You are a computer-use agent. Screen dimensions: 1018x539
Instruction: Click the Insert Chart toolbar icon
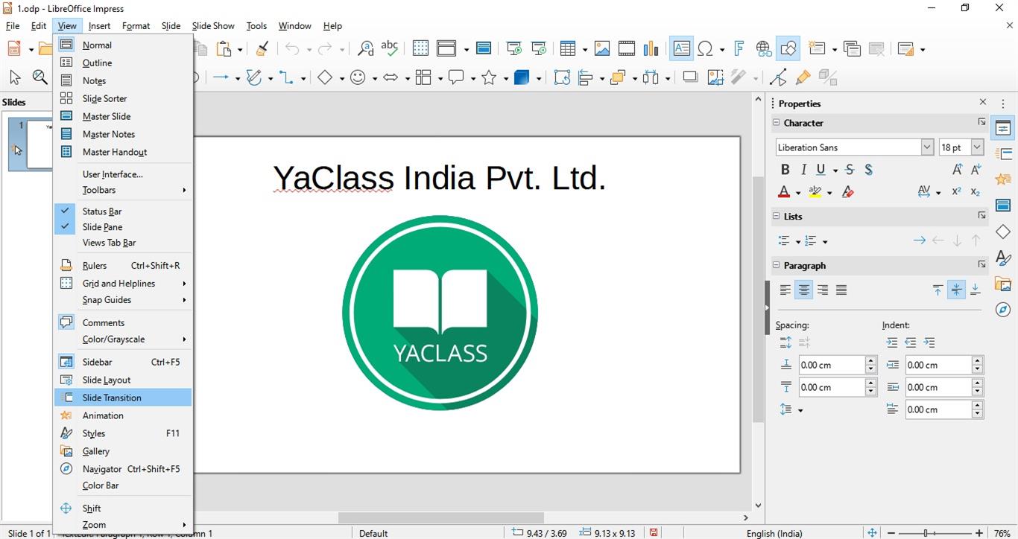[651, 49]
